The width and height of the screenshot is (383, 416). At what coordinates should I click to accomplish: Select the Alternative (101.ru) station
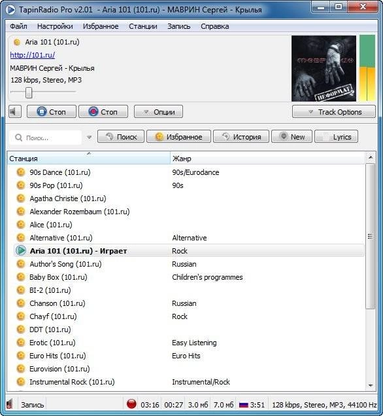point(61,238)
